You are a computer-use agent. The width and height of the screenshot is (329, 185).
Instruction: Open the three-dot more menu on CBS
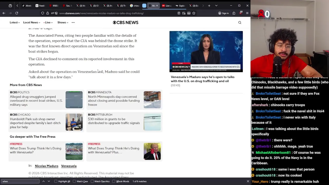click(x=73, y=22)
